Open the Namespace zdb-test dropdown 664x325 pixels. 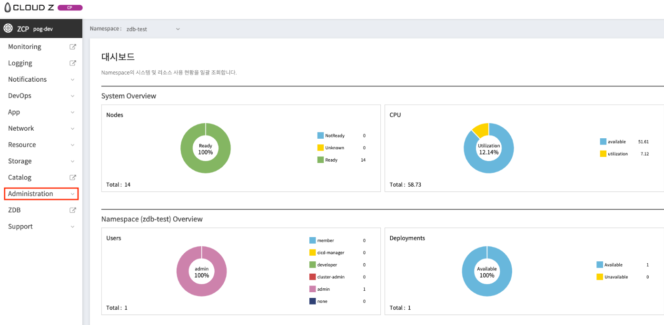tap(152, 29)
